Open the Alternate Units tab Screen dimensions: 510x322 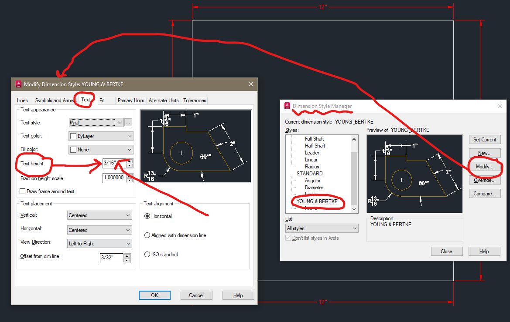(164, 101)
